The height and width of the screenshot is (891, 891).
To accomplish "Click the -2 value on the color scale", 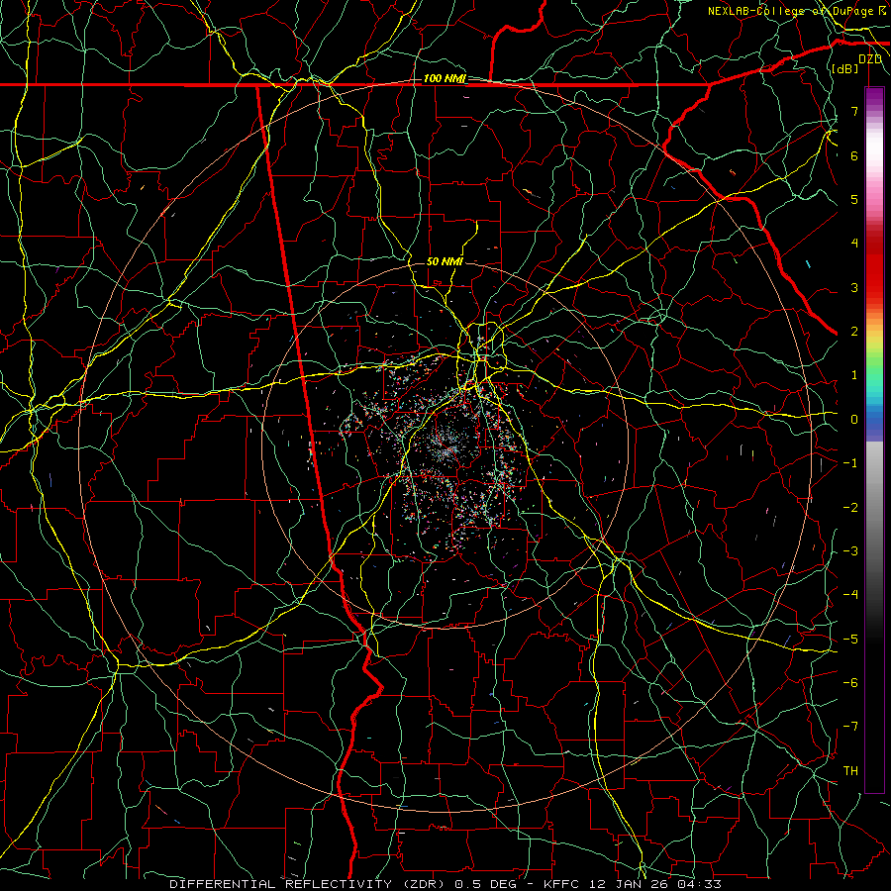I will 850,508.
